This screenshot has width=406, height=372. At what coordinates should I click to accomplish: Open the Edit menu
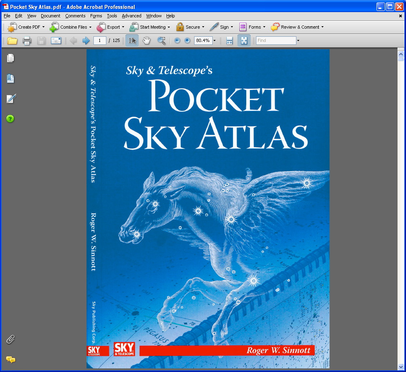19,16
